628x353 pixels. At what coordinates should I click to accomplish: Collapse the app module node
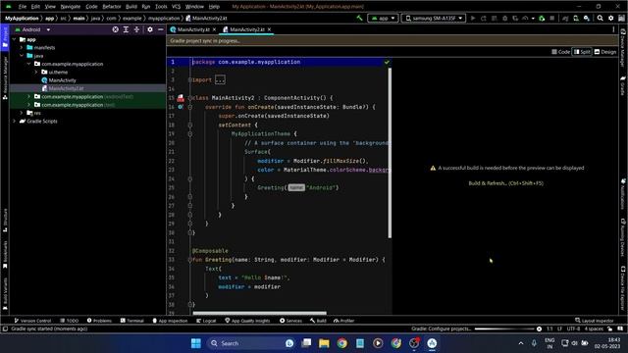coord(15,39)
